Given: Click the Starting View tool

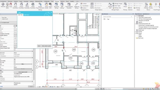Looking at the screenshot, I should (x=117, y=8).
